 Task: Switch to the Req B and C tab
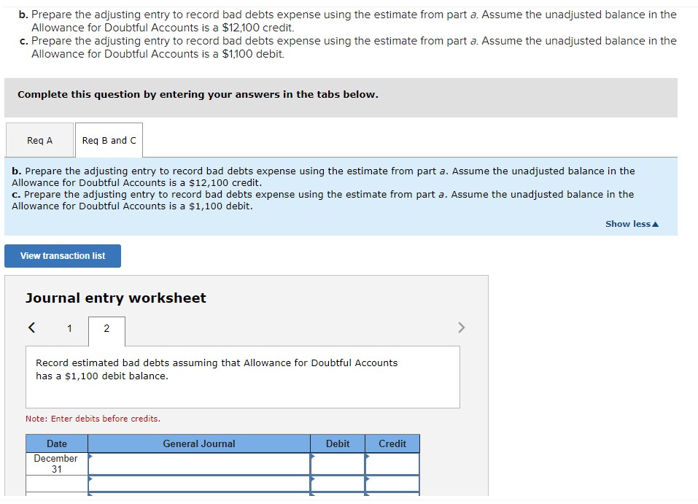108,139
